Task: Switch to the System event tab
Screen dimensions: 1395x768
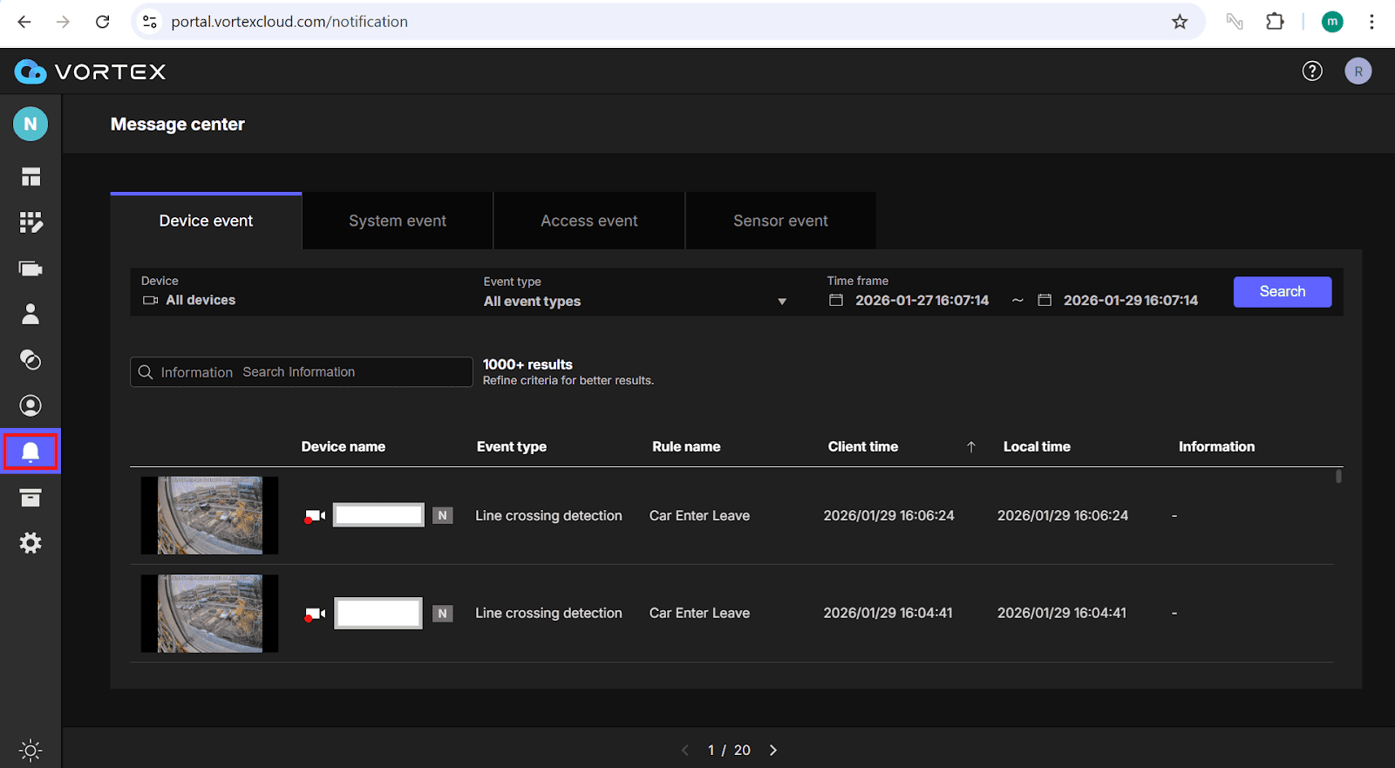Action: pos(398,221)
